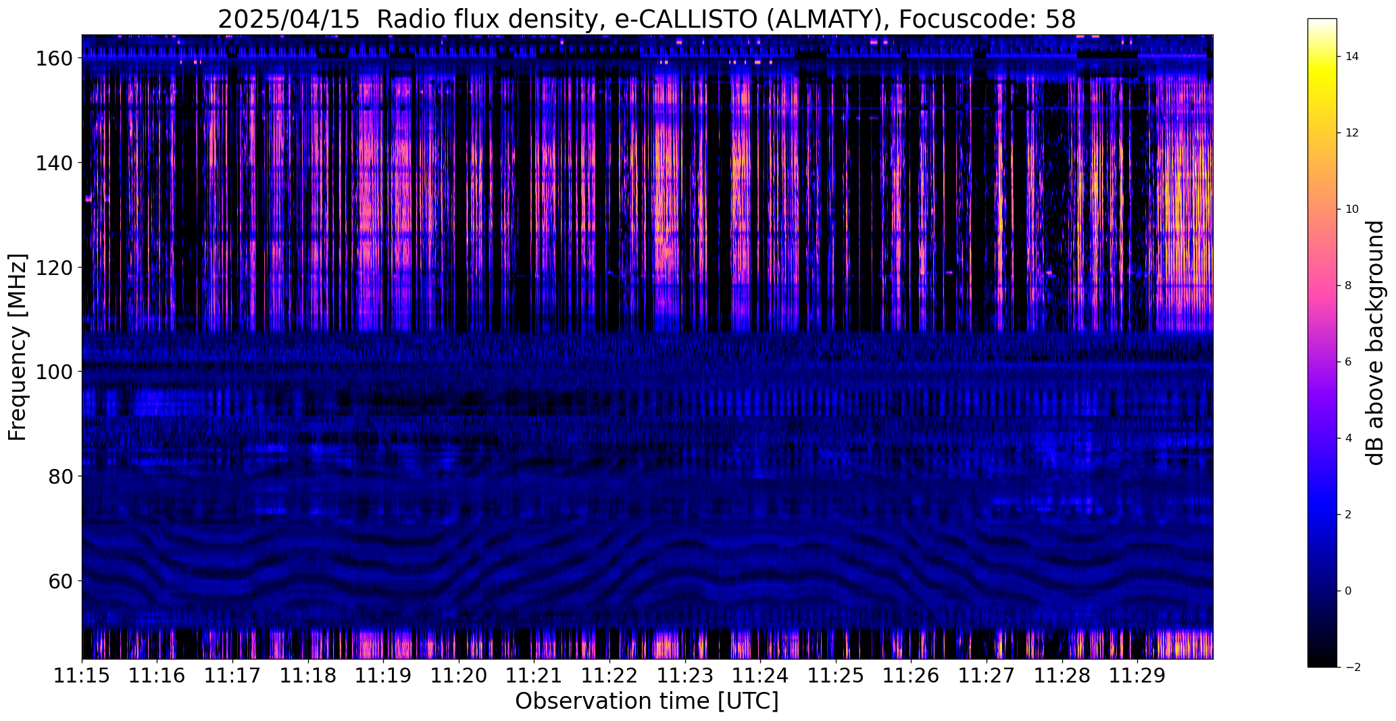The height and width of the screenshot is (721, 1396).
Task: Click the colorbar tick label 0
Action: (1349, 591)
